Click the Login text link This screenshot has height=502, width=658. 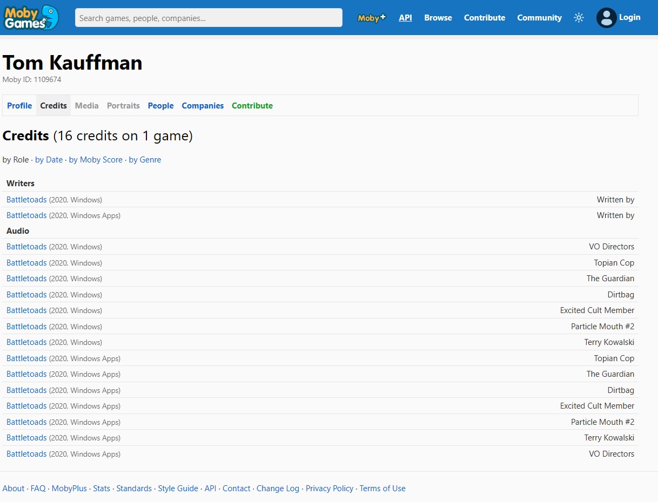(x=629, y=17)
